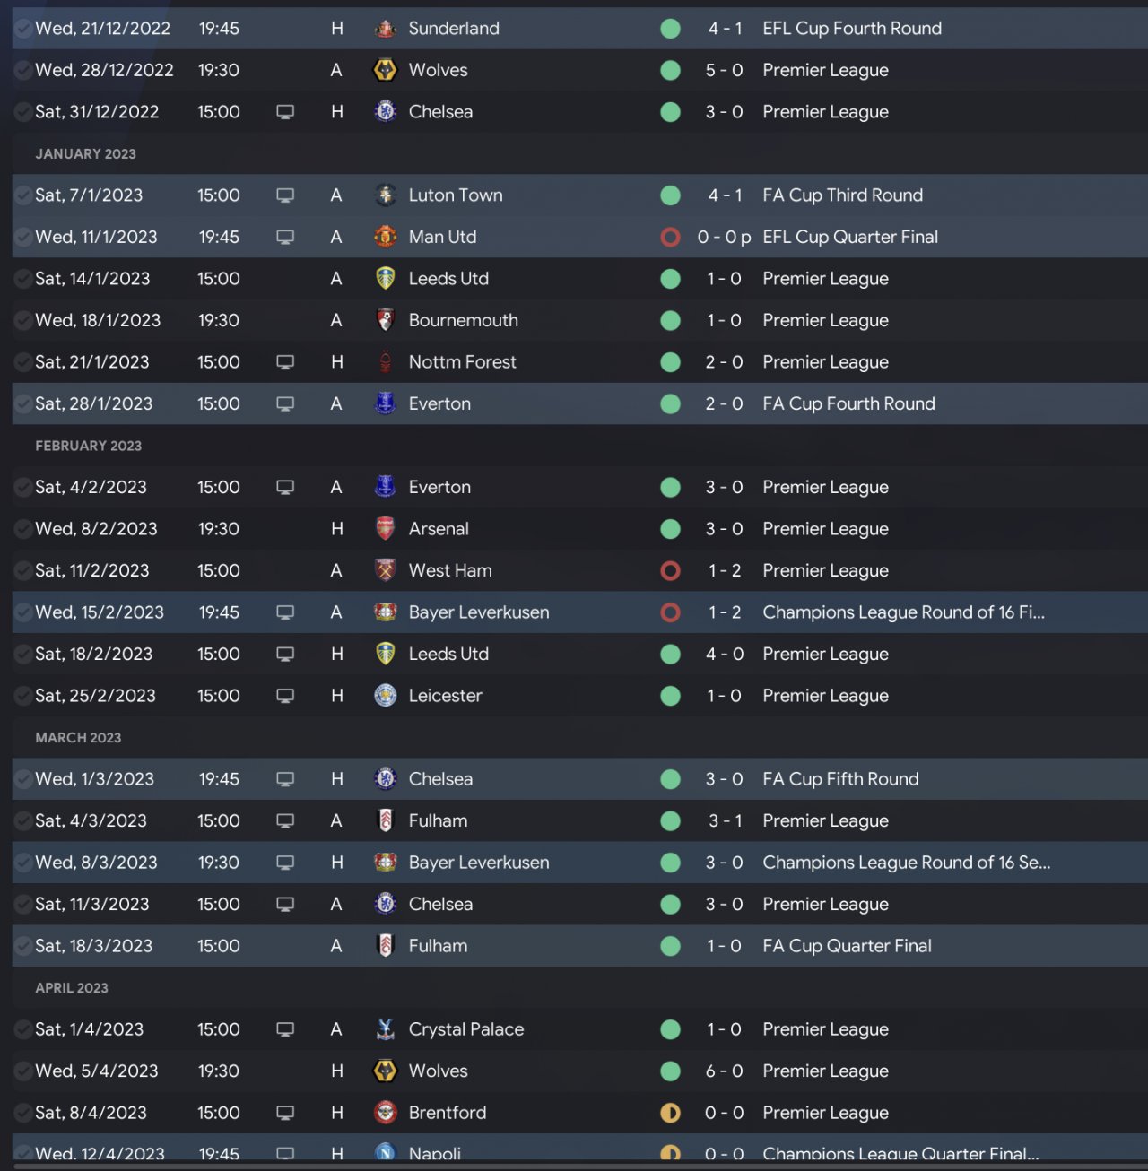The height and width of the screenshot is (1171, 1148).
Task: Click the Luton Town club crest
Action: click(x=385, y=195)
